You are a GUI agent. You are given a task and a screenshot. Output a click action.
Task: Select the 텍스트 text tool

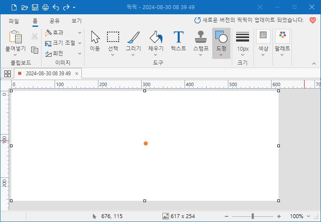(178, 41)
